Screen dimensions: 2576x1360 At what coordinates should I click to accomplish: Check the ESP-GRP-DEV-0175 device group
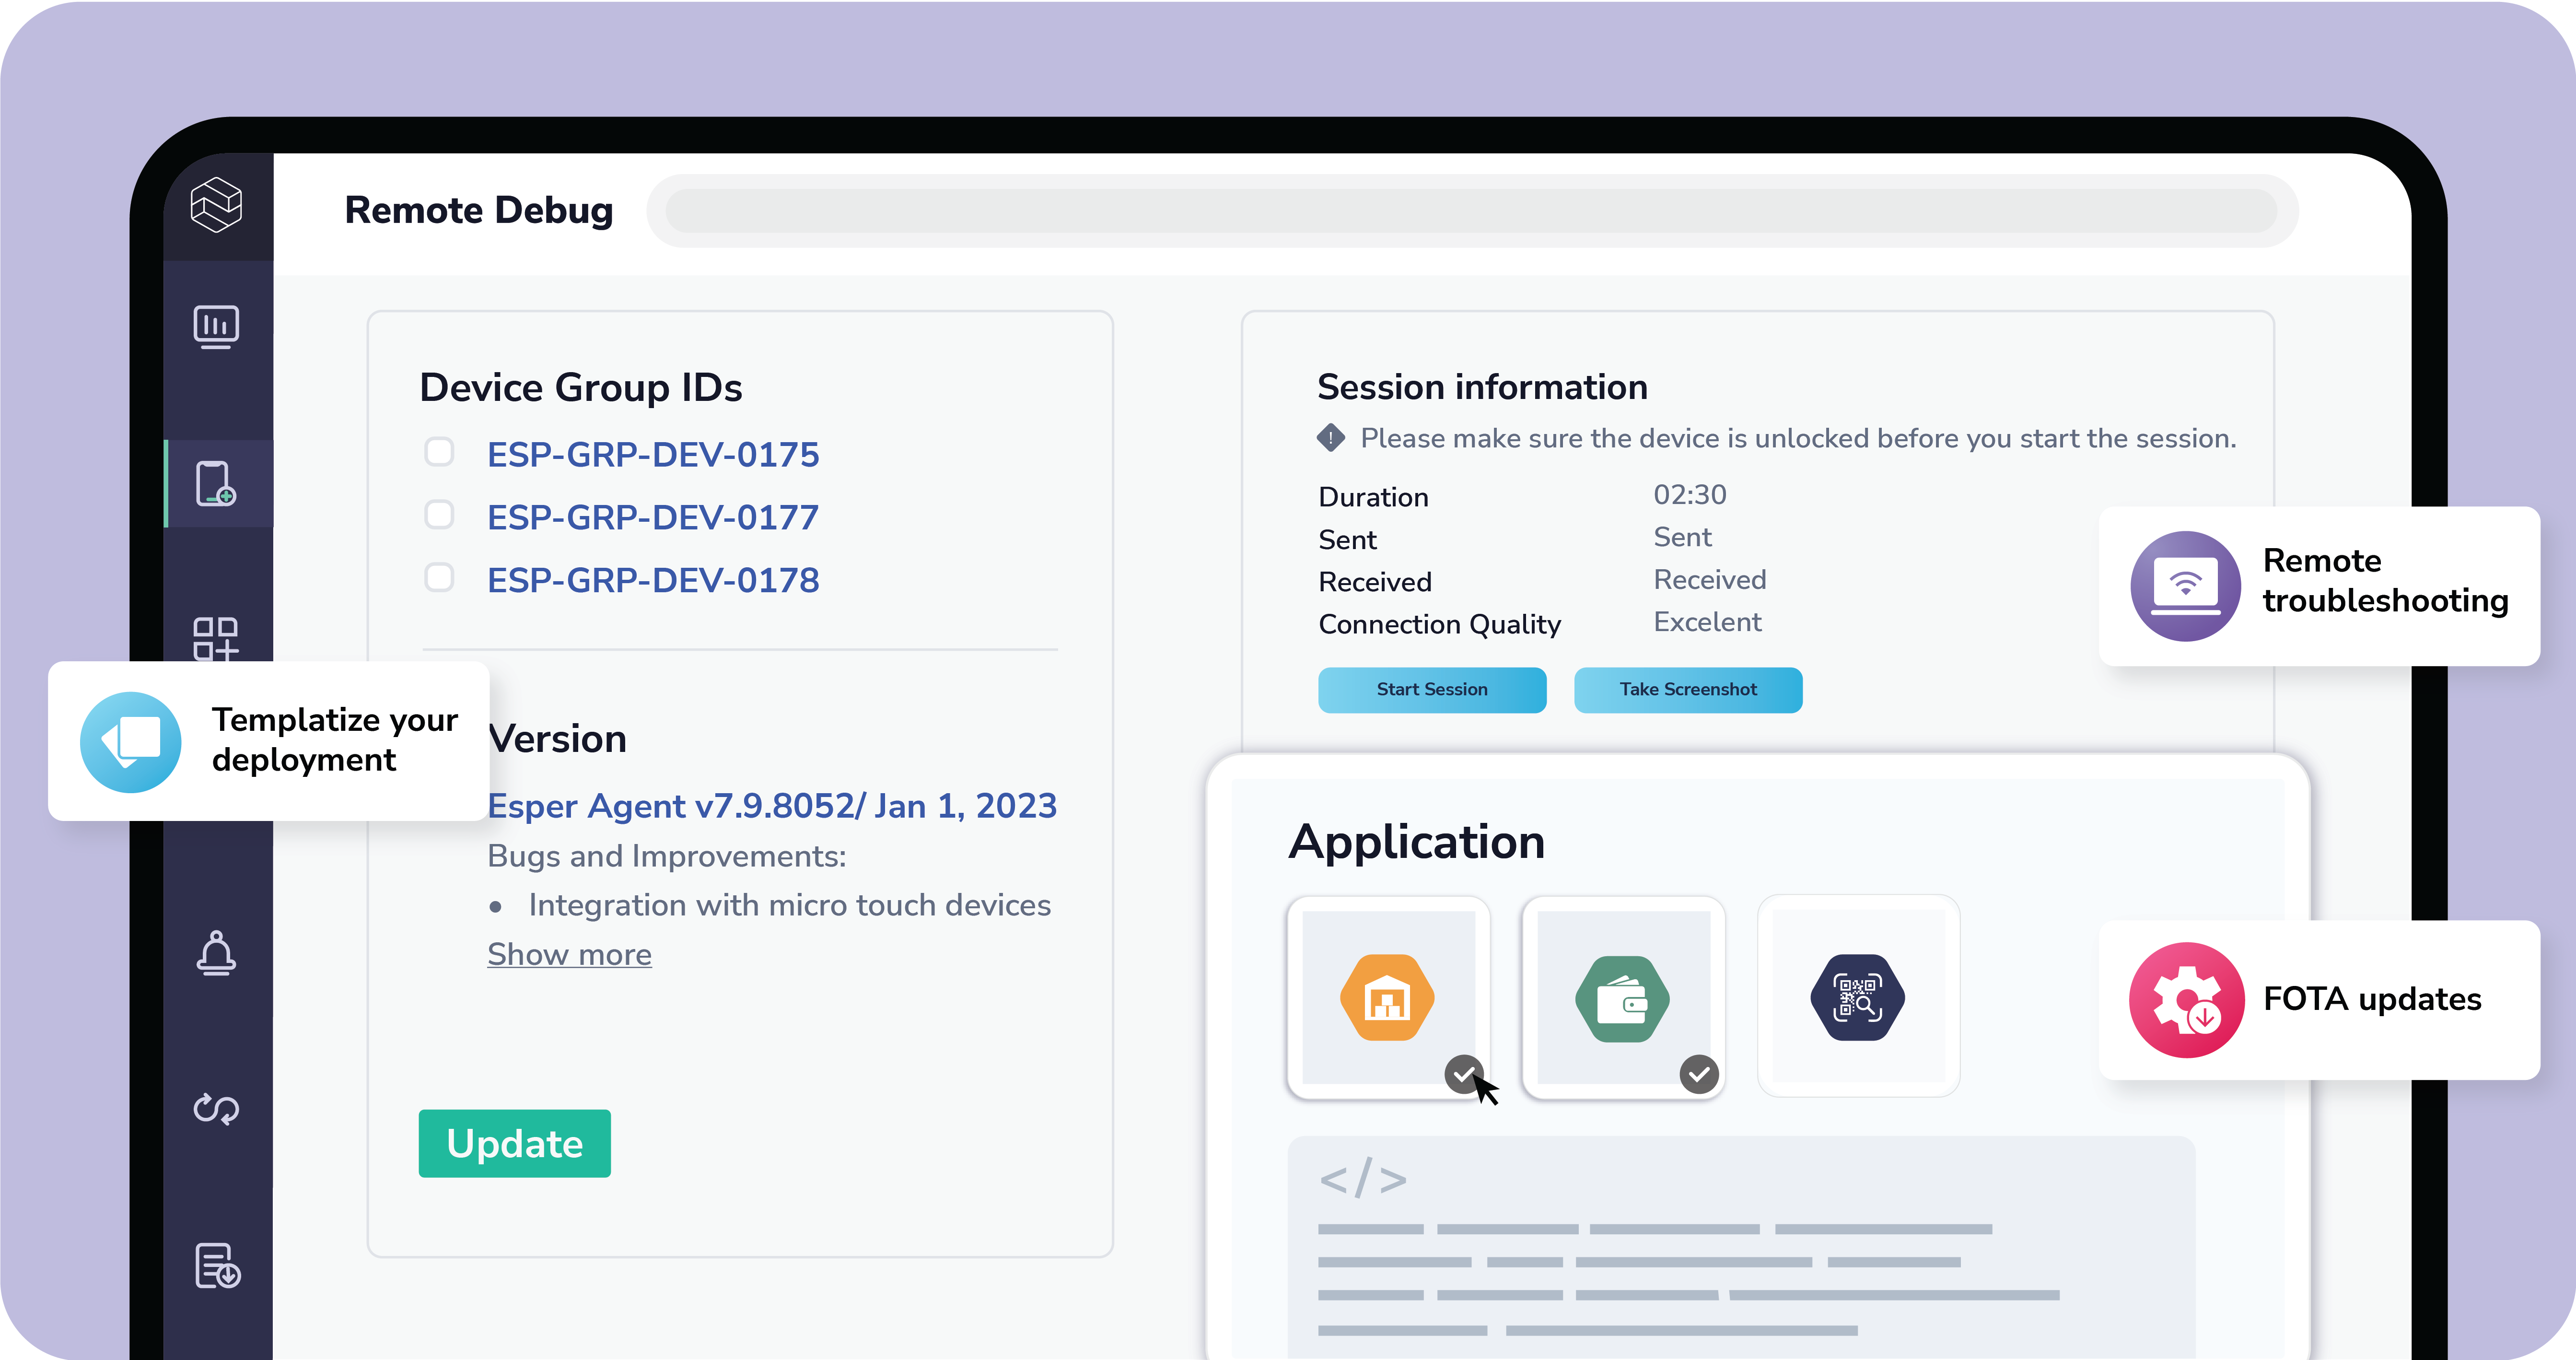439,452
